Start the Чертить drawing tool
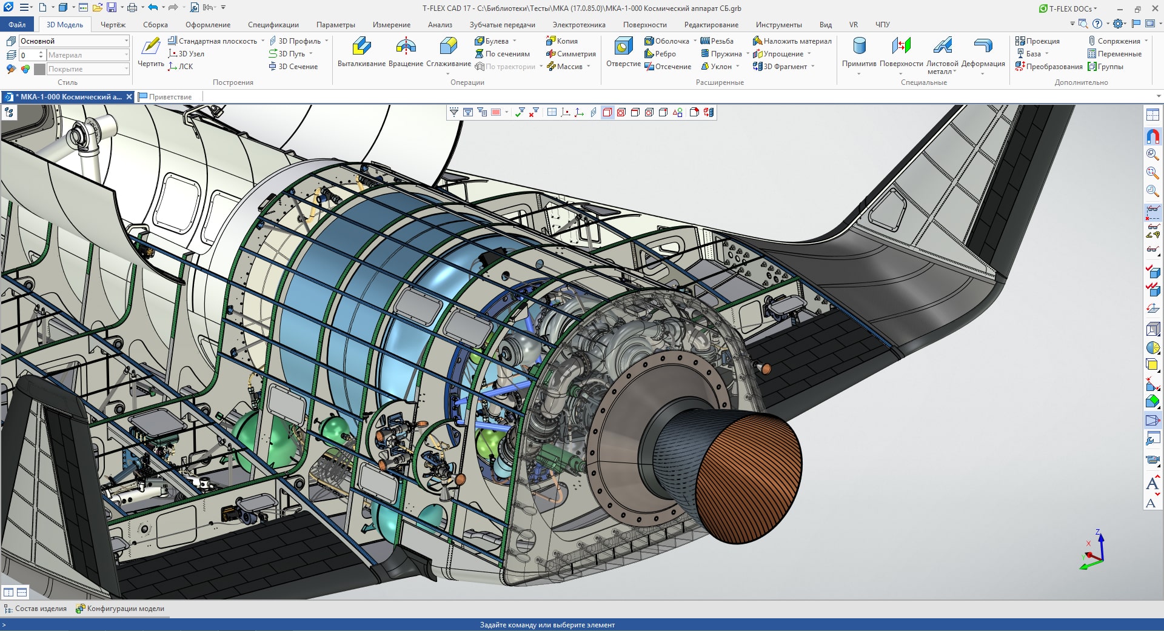 click(x=150, y=47)
